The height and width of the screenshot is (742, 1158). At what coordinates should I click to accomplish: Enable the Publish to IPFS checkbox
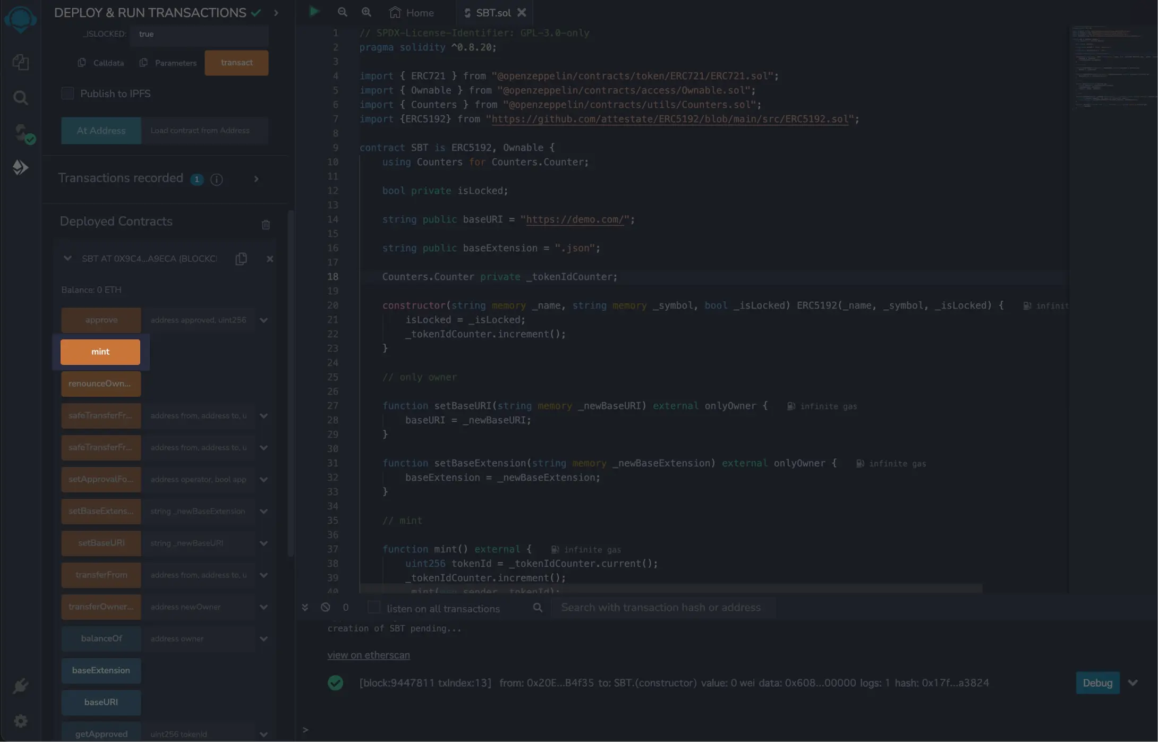(67, 93)
